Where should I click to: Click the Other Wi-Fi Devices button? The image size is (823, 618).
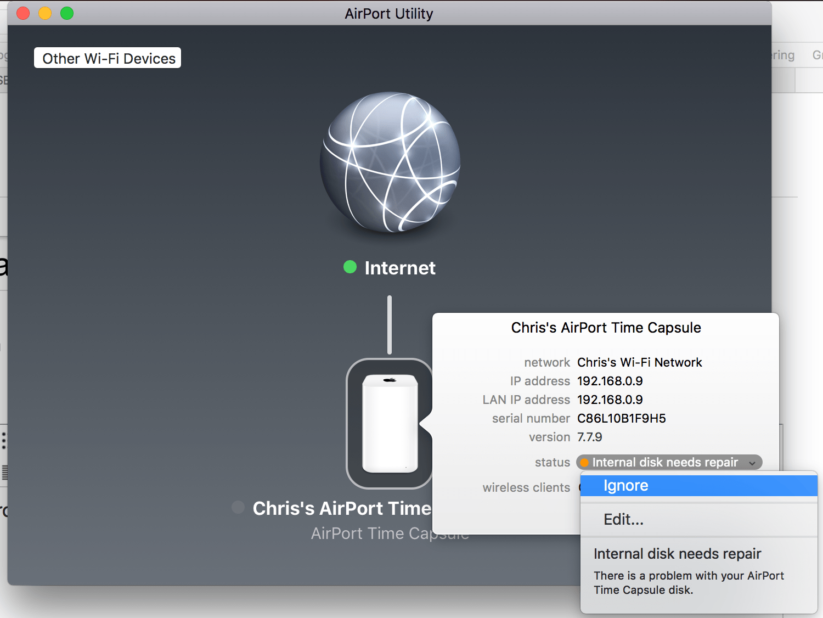[x=107, y=58]
